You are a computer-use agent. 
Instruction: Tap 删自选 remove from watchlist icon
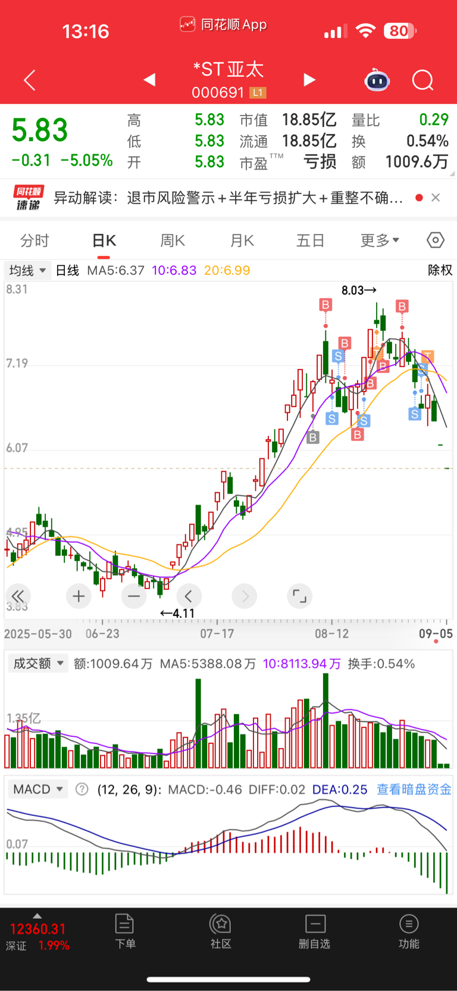[x=315, y=924]
